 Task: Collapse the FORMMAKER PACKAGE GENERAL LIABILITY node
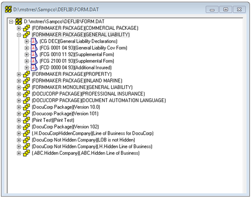[x=19, y=35]
